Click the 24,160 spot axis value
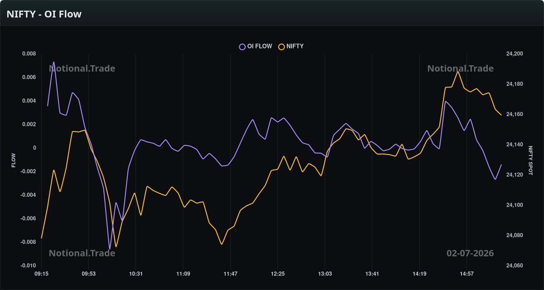Screen dimensions: 544x290 pos(515,115)
